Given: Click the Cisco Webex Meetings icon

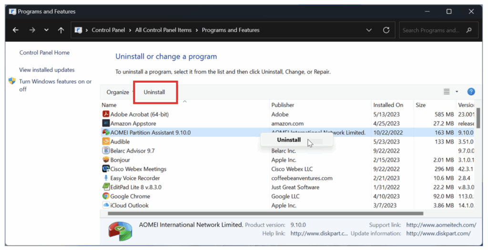Looking at the screenshot, I should (106, 169).
